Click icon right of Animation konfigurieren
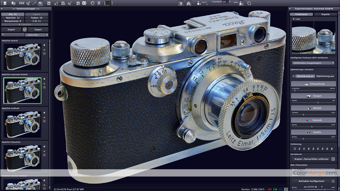 coord(333,181)
